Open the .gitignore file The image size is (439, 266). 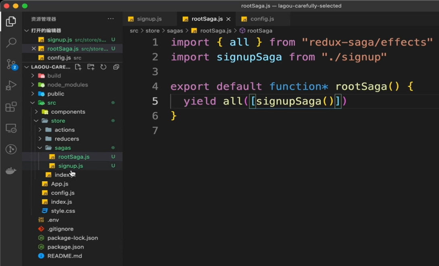[x=72, y=229]
